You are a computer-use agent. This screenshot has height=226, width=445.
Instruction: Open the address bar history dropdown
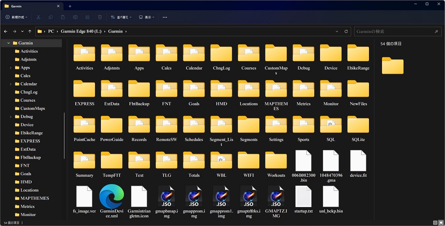337,31
